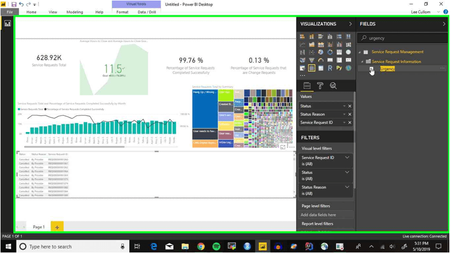Open more options on Urgency field
The image size is (451, 253).
click(442, 68)
